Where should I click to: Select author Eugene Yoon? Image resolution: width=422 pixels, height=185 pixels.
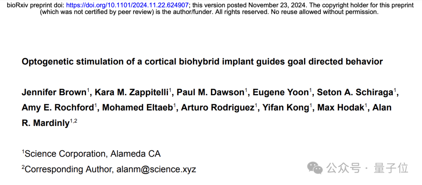[281, 92]
